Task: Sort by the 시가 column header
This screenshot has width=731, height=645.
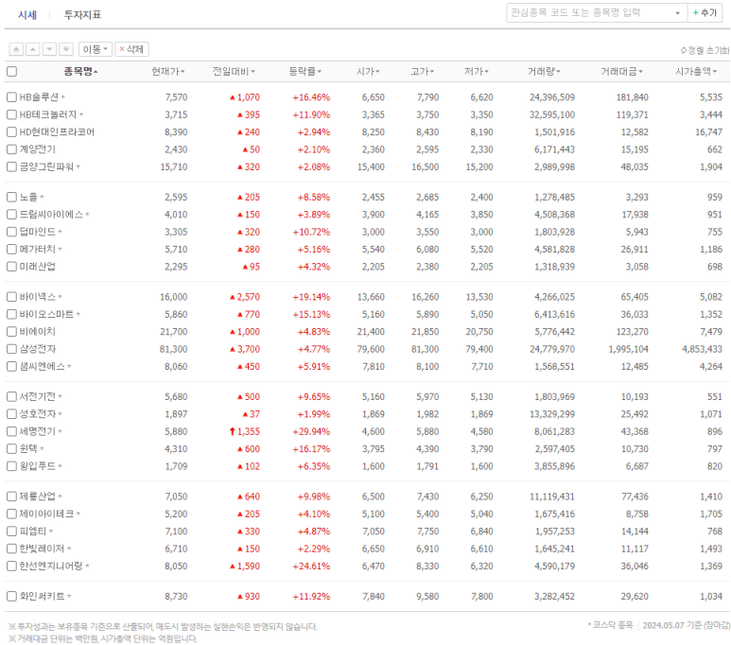Action: tap(368, 71)
